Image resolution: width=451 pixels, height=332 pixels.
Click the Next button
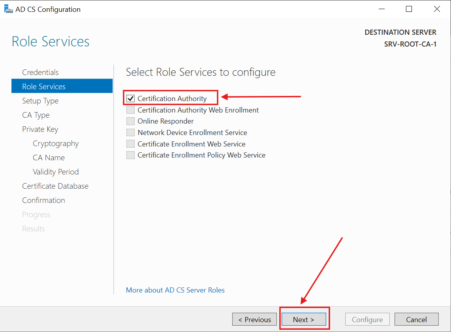pos(303,319)
